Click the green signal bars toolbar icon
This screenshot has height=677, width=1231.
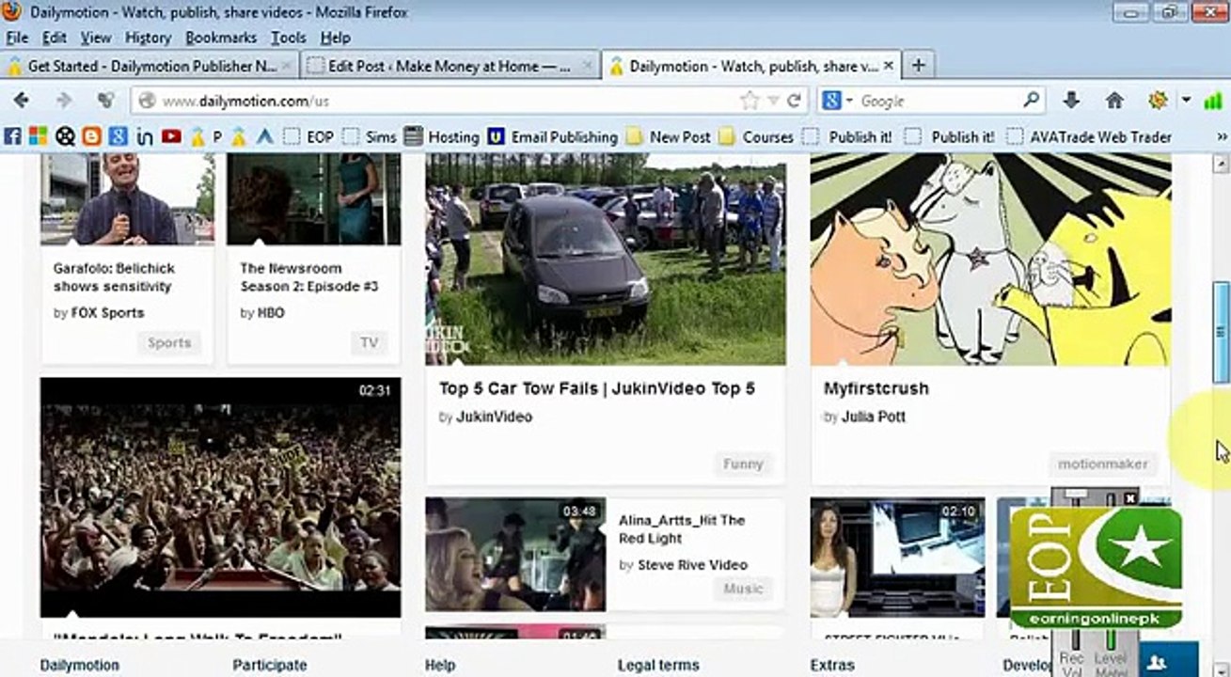[x=1212, y=101]
